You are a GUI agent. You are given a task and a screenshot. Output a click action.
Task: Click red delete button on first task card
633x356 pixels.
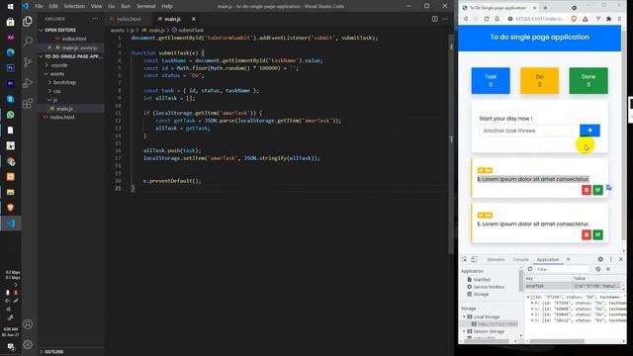pyautogui.click(x=587, y=190)
